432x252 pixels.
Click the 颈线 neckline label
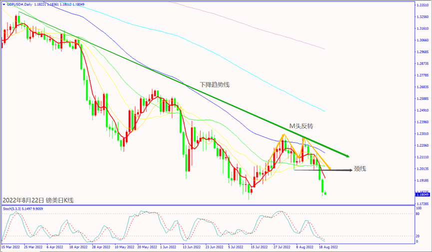[360, 169]
